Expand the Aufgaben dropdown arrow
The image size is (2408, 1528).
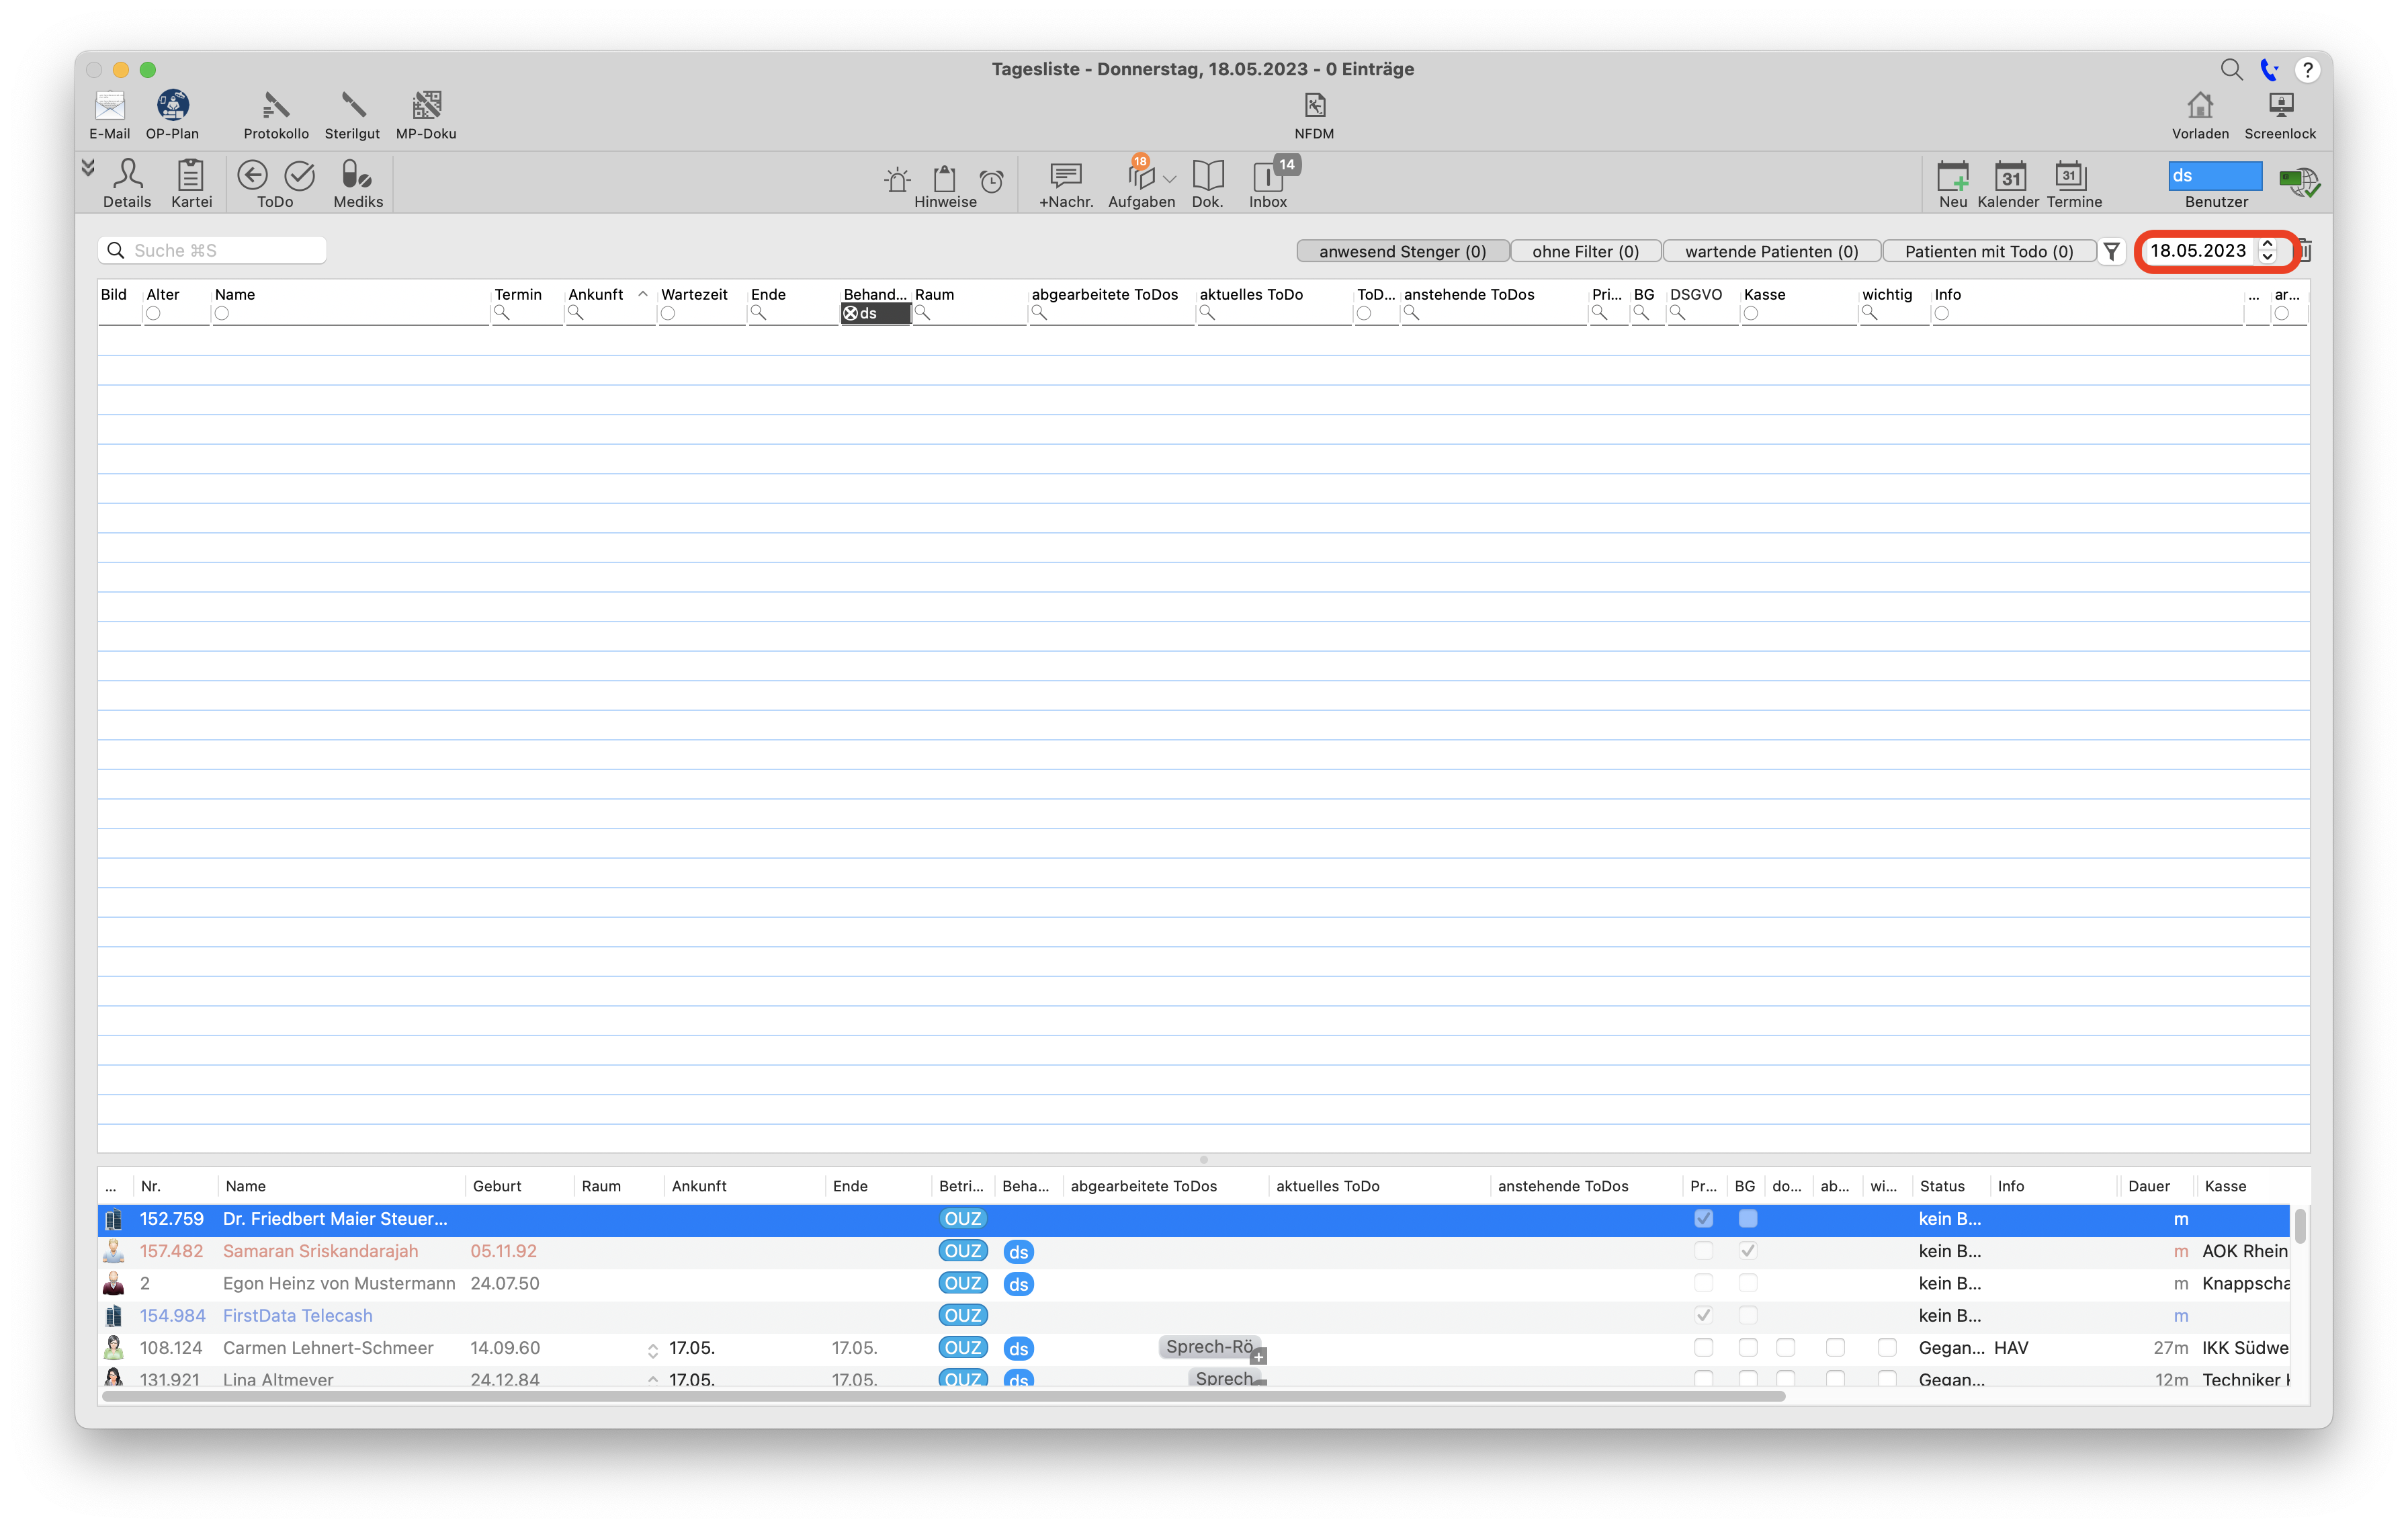click(1170, 179)
